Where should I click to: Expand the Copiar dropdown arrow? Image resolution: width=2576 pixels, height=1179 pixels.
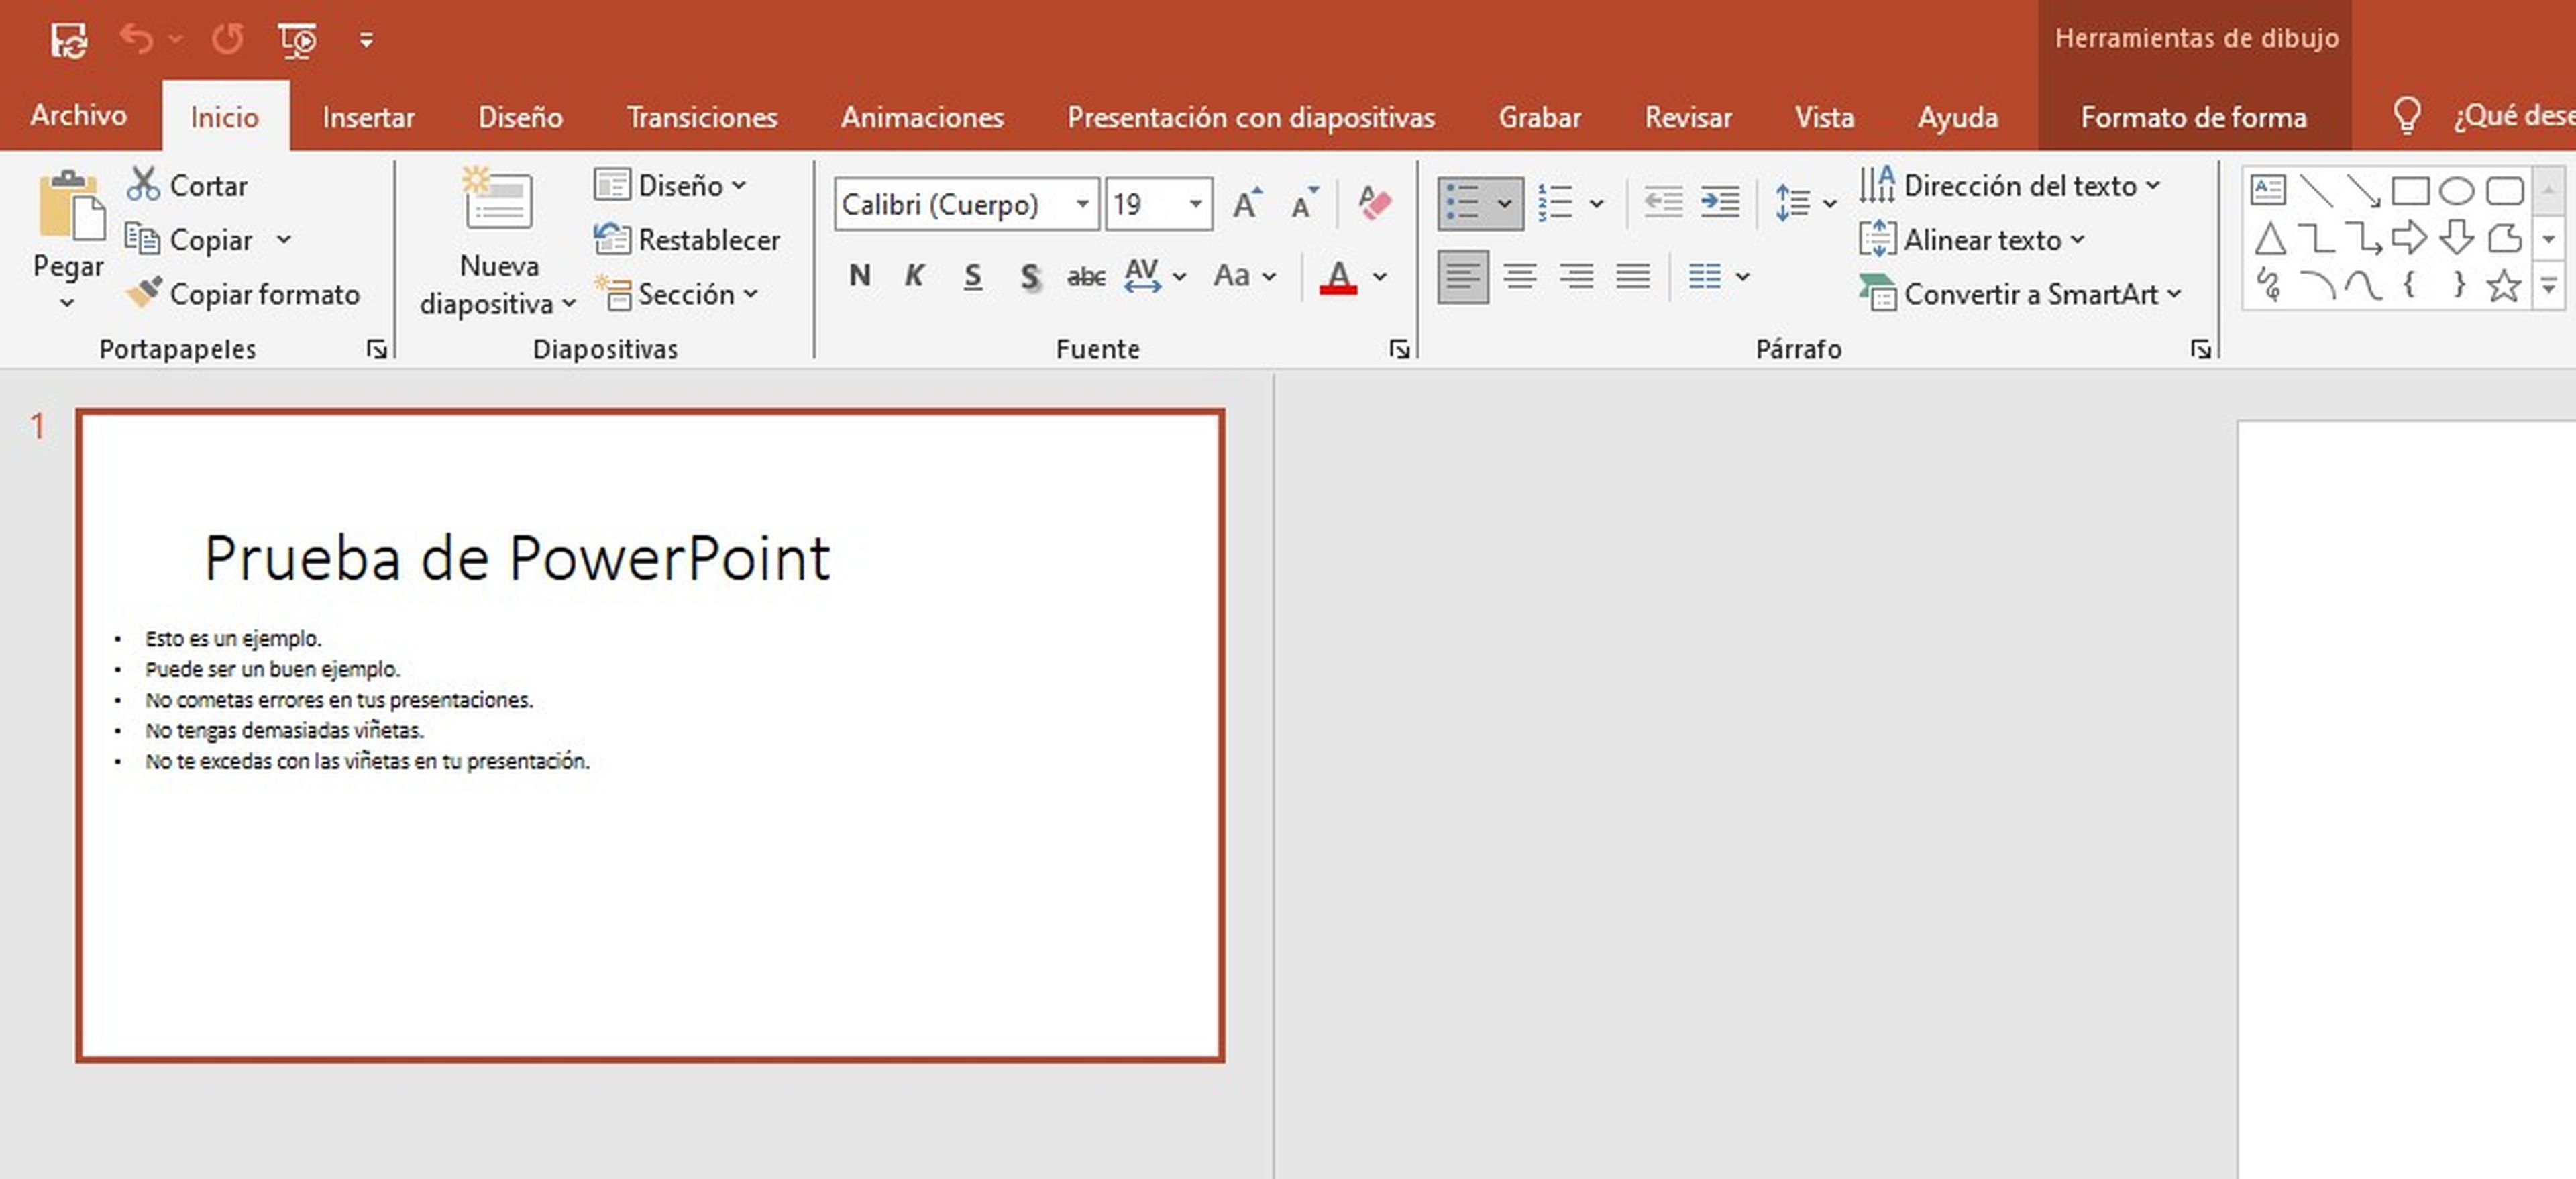pos(284,240)
